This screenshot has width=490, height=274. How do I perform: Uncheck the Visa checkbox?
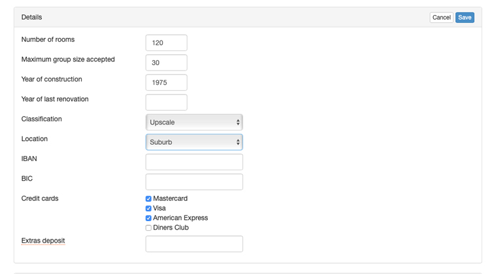[x=148, y=209]
